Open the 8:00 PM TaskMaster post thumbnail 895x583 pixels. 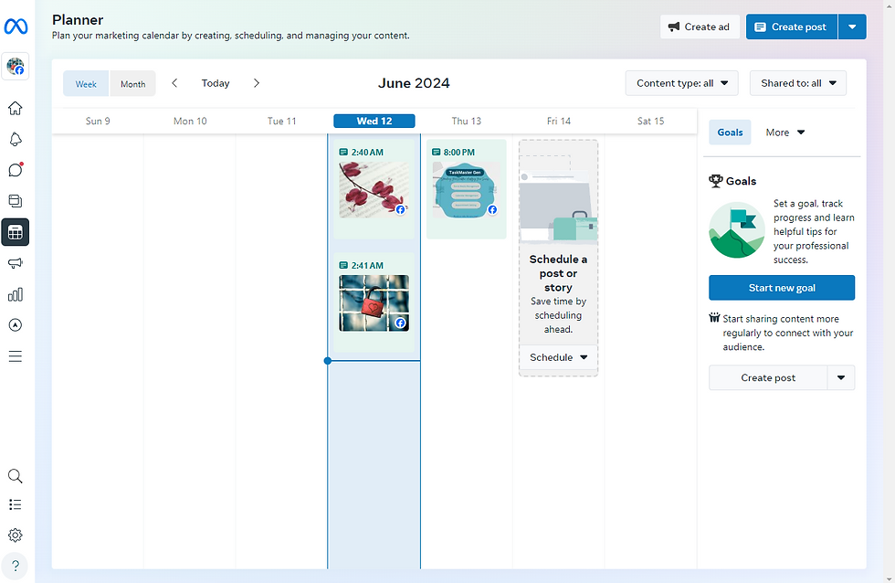point(466,189)
